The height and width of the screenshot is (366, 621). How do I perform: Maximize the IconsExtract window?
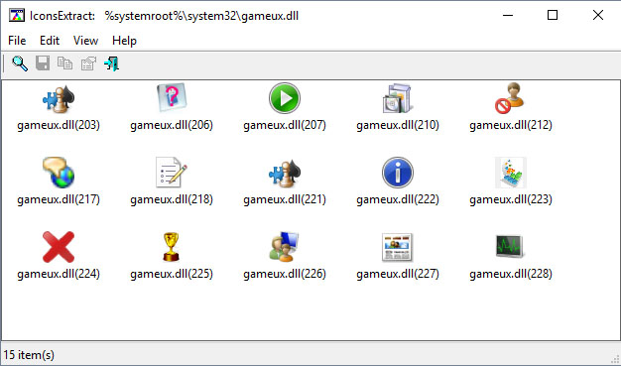point(553,16)
